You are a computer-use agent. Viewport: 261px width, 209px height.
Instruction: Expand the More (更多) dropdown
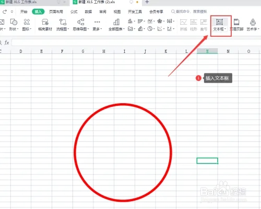click(97, 25)
